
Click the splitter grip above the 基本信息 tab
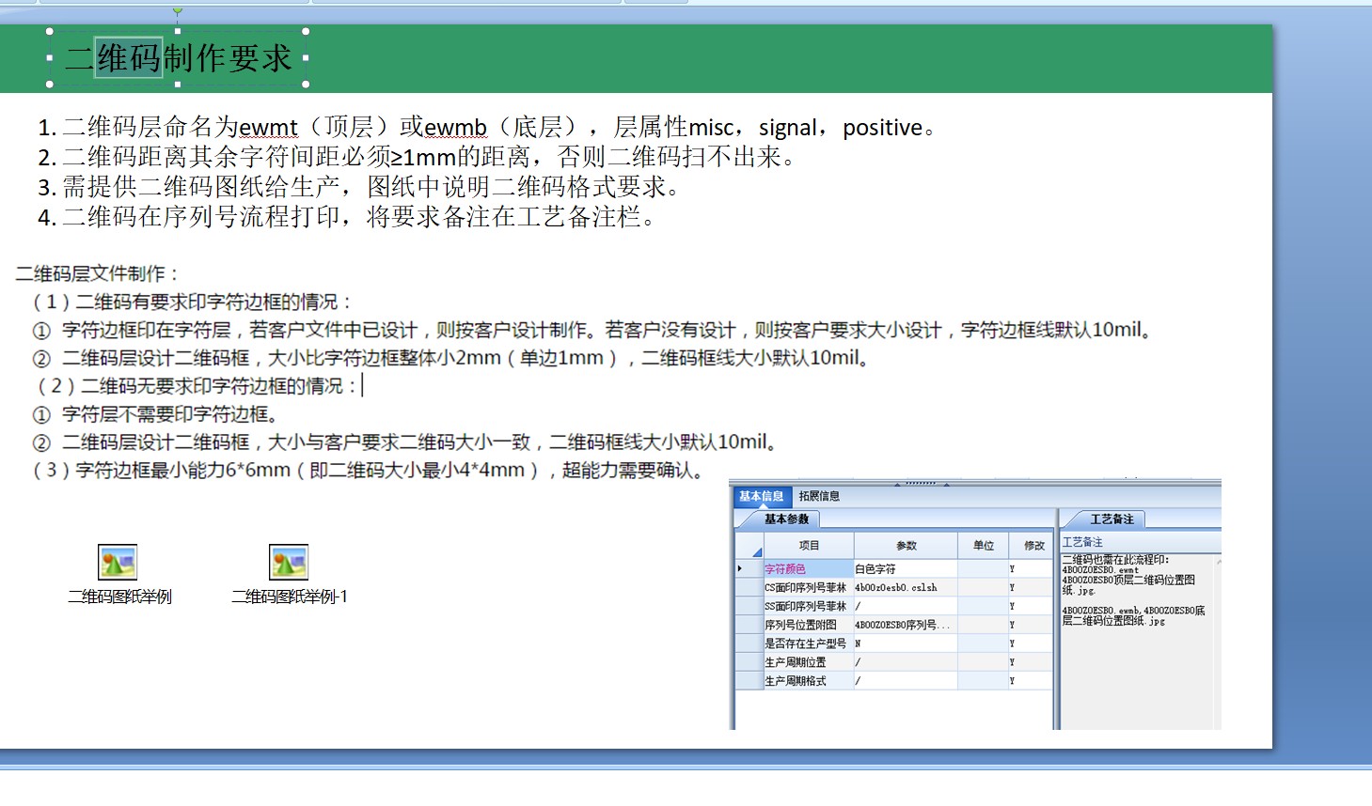(x=922, y=484)
